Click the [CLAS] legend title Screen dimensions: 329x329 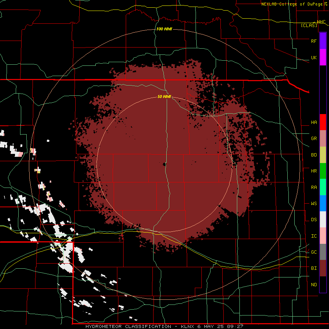(309, 25)
